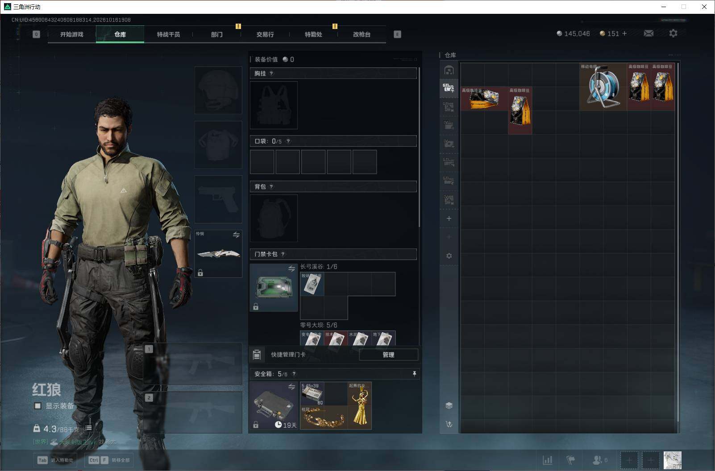Open the help icon next to 安全箱
Viewport: 715px width, 471px height.
click(x=294, y=374)
